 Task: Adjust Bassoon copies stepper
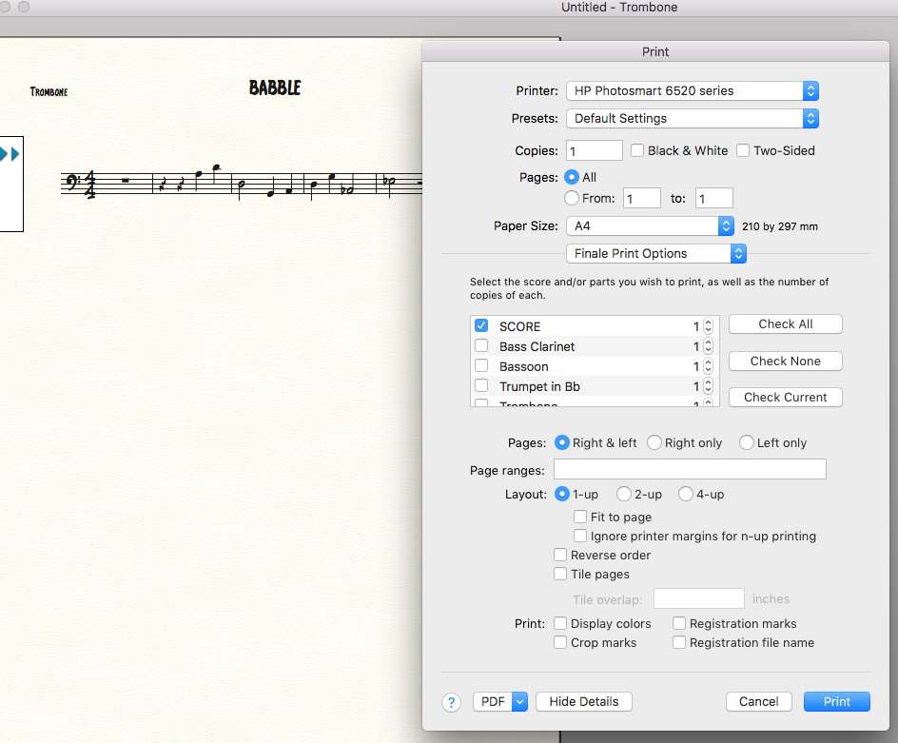coord(708,366)
